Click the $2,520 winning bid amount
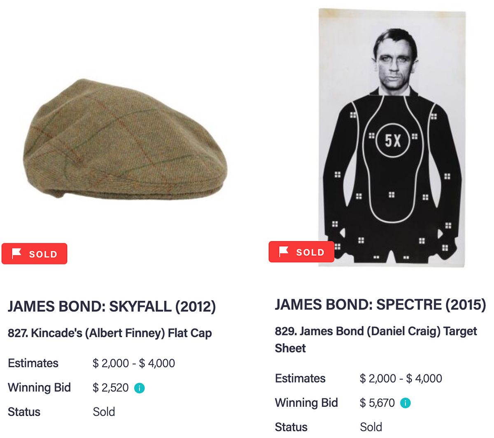Viewport: 494px width, 438px height. tap(111, 388)
